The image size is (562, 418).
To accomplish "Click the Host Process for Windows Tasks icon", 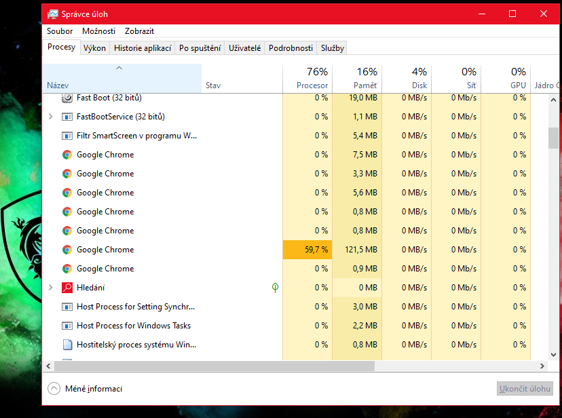I will tap(67, 326).
